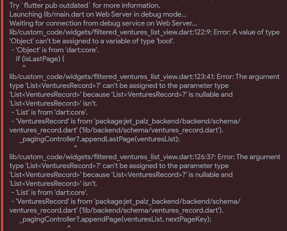Screen dimensions: 287x231
Task: Open the filtered_ventures_list_view.dart:123:41 error path
Action: click(x=112, y=77)
